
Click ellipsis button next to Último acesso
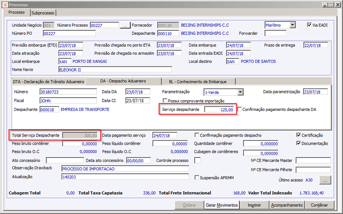tap(325, 180)
